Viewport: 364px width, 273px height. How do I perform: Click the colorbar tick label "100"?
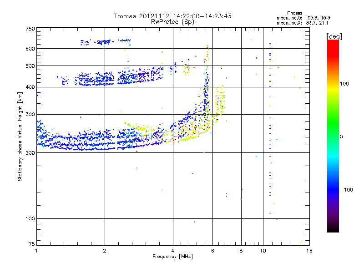pyautogui.click(x=344, y=84)
